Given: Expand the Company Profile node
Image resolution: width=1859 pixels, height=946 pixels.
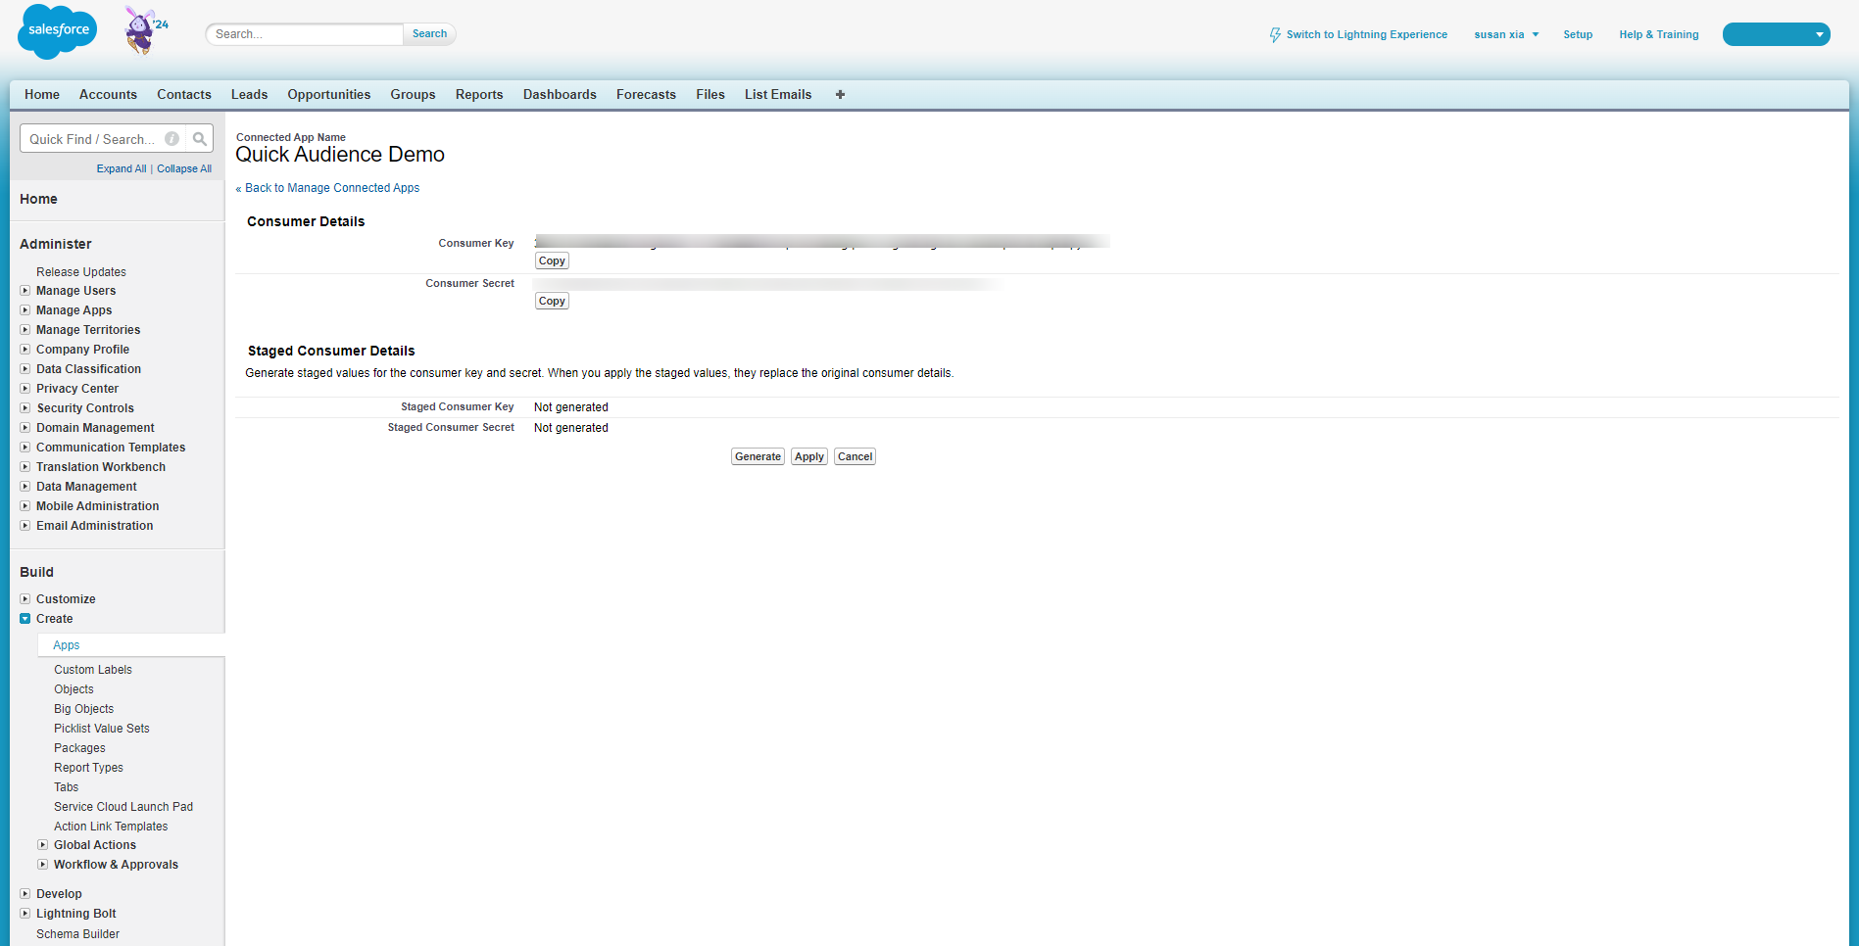Looking at the screenshot, I should tap(25, 350).
